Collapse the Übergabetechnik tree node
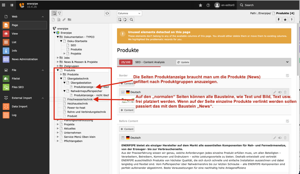The width and height of the screenshot is (300, 174). pos(61,79)
